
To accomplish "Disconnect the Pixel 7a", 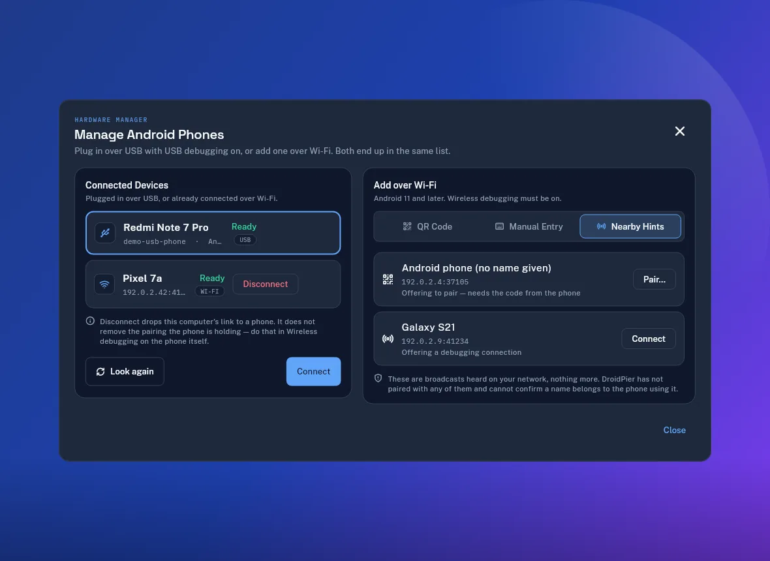I will [x=265, y=284].
